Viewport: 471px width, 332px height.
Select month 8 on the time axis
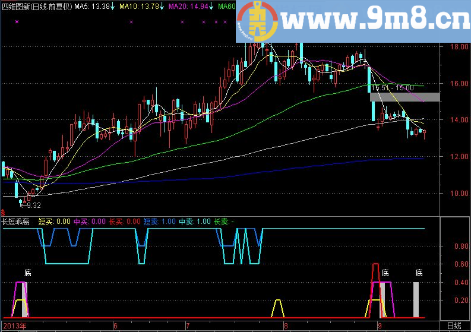point(285,326)
